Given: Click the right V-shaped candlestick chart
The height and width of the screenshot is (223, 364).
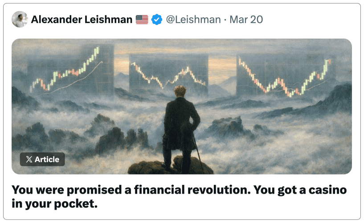Looking at the screenshot, I should (x=285, y=76).
